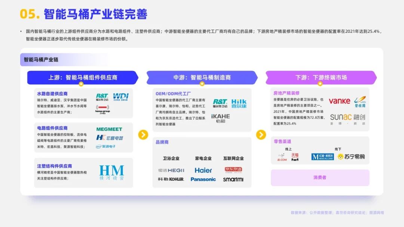Click the 消费者 box
404x227 pixels.
tap(320, 178)
